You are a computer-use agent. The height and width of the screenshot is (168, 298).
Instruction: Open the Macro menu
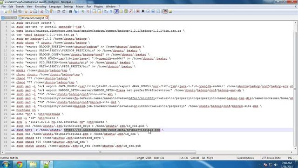click(80, 7)
